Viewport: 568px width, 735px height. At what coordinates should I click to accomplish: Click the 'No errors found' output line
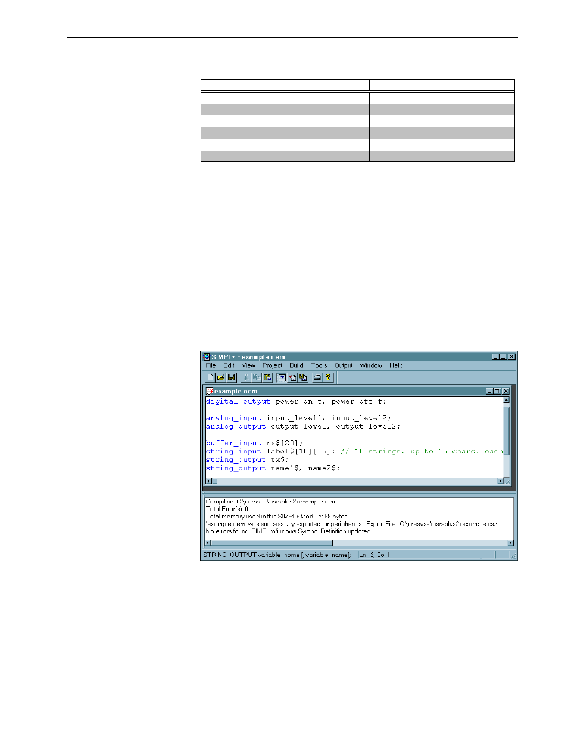288,531
